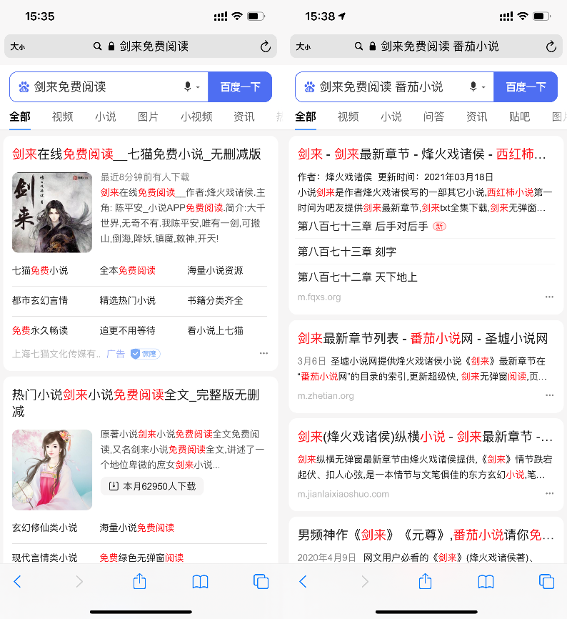This screenshot has height=619, width=567.
Task: Switch to 视频 tab on right phone
Action: pyautogui.click(x=348, y=117)
